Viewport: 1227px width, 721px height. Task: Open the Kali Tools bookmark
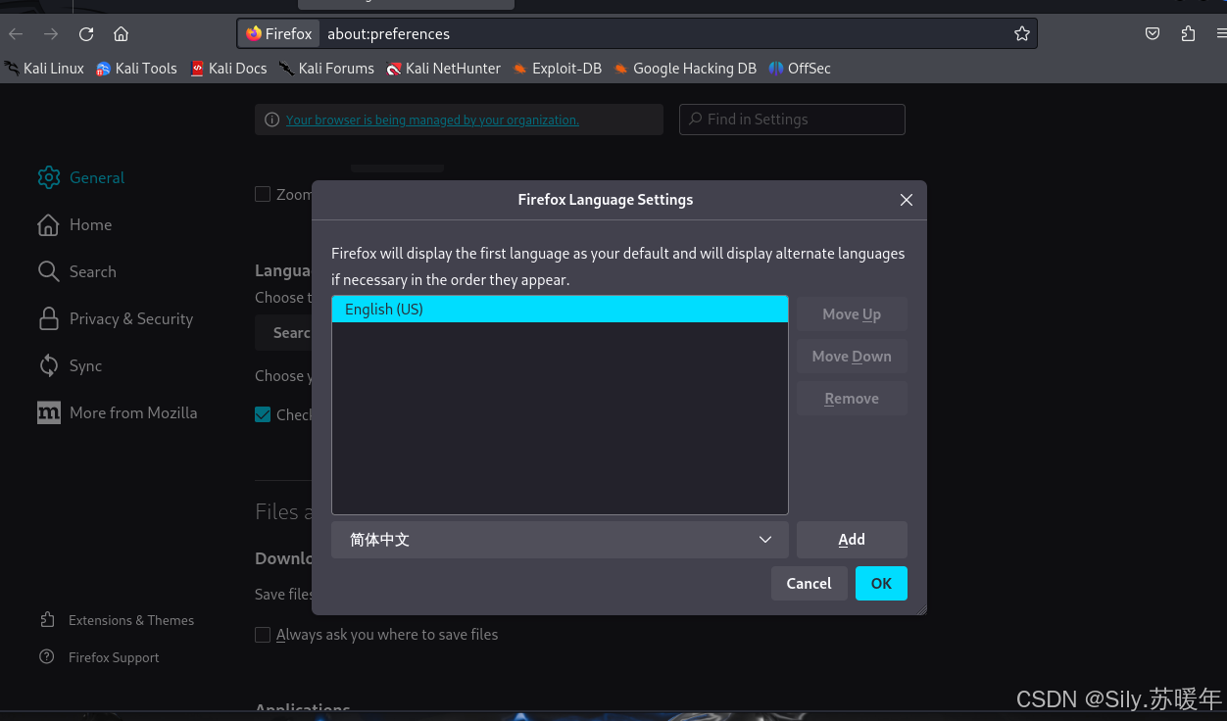click(136, 69)
